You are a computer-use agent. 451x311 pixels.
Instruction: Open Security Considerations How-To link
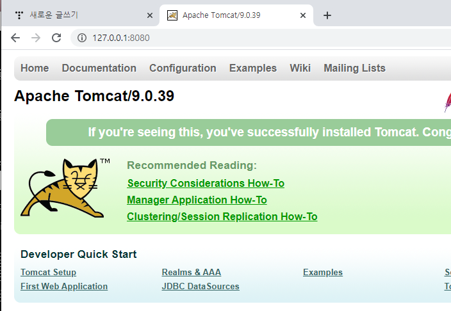tap(206, 183)
